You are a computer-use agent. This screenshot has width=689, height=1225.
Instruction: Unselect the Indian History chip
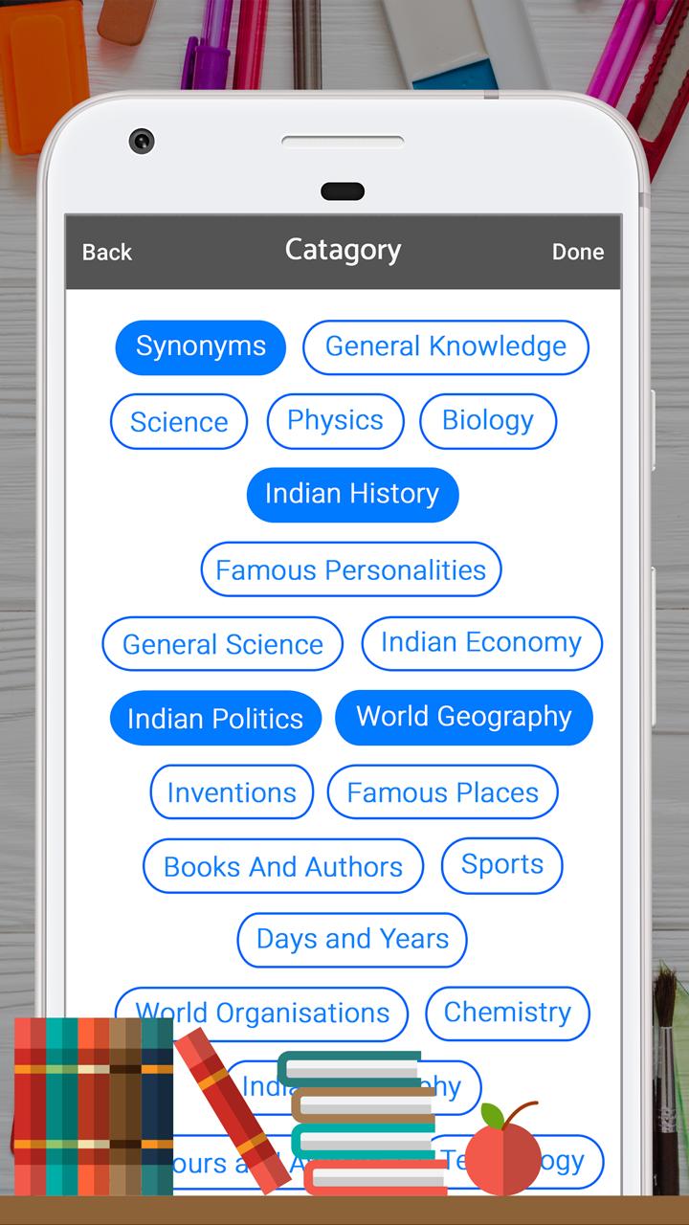pyautogui.click(x=352, y=495)
